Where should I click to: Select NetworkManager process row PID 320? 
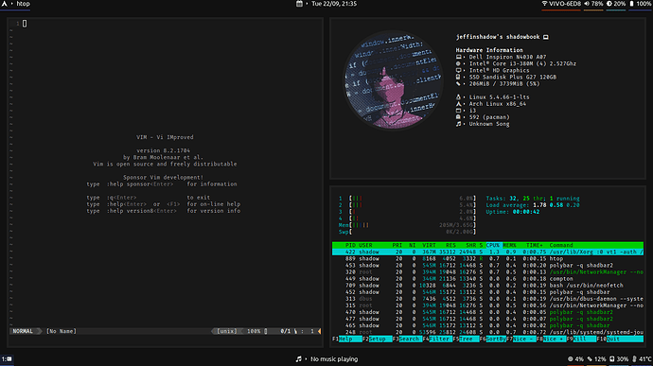pyautogui.click(x=487, y=271)
